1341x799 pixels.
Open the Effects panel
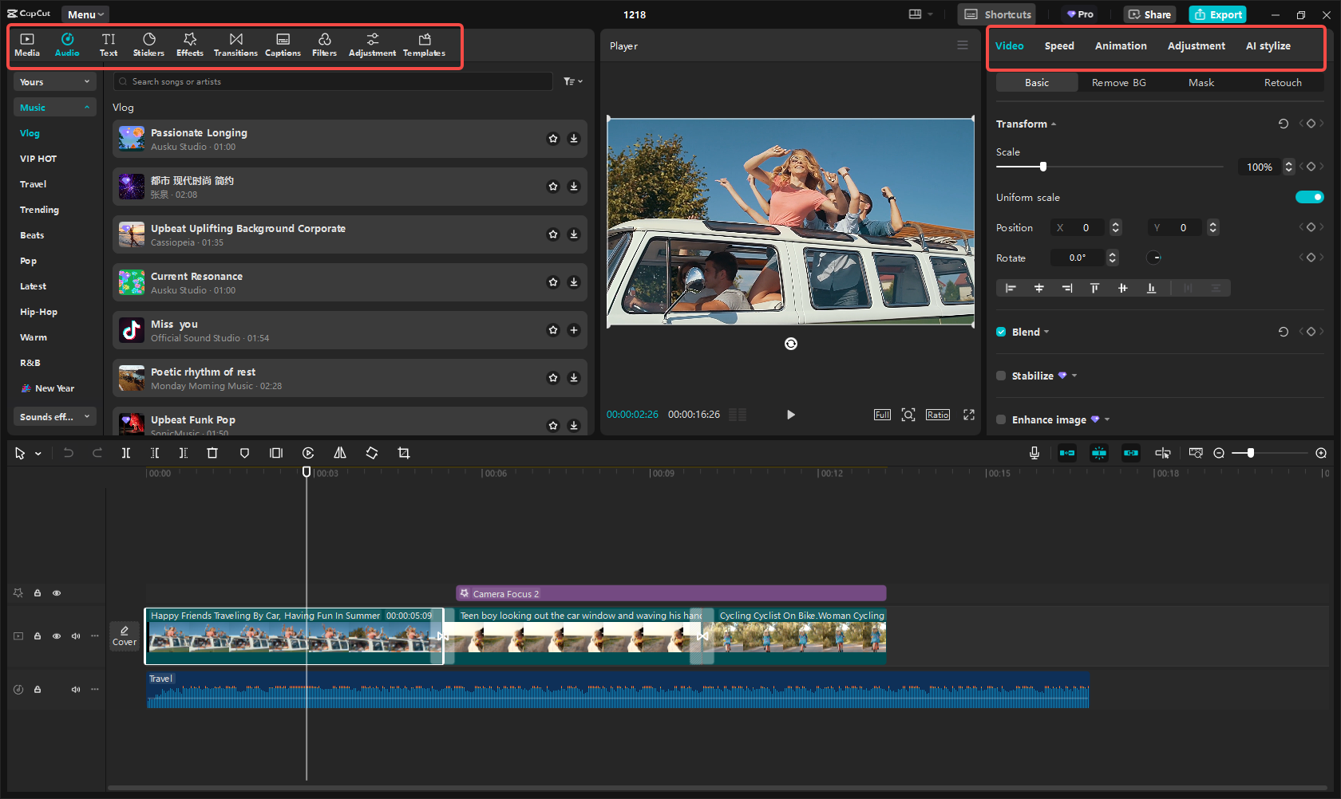(190, 45)
